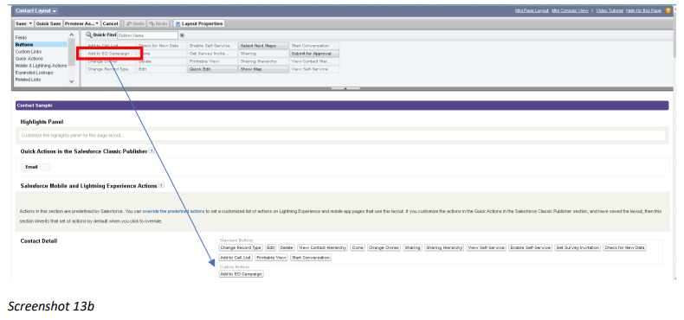Select Change Record Type in the palette
The image size is (684, 320).
pyautogui.click(x=111, y=69)
